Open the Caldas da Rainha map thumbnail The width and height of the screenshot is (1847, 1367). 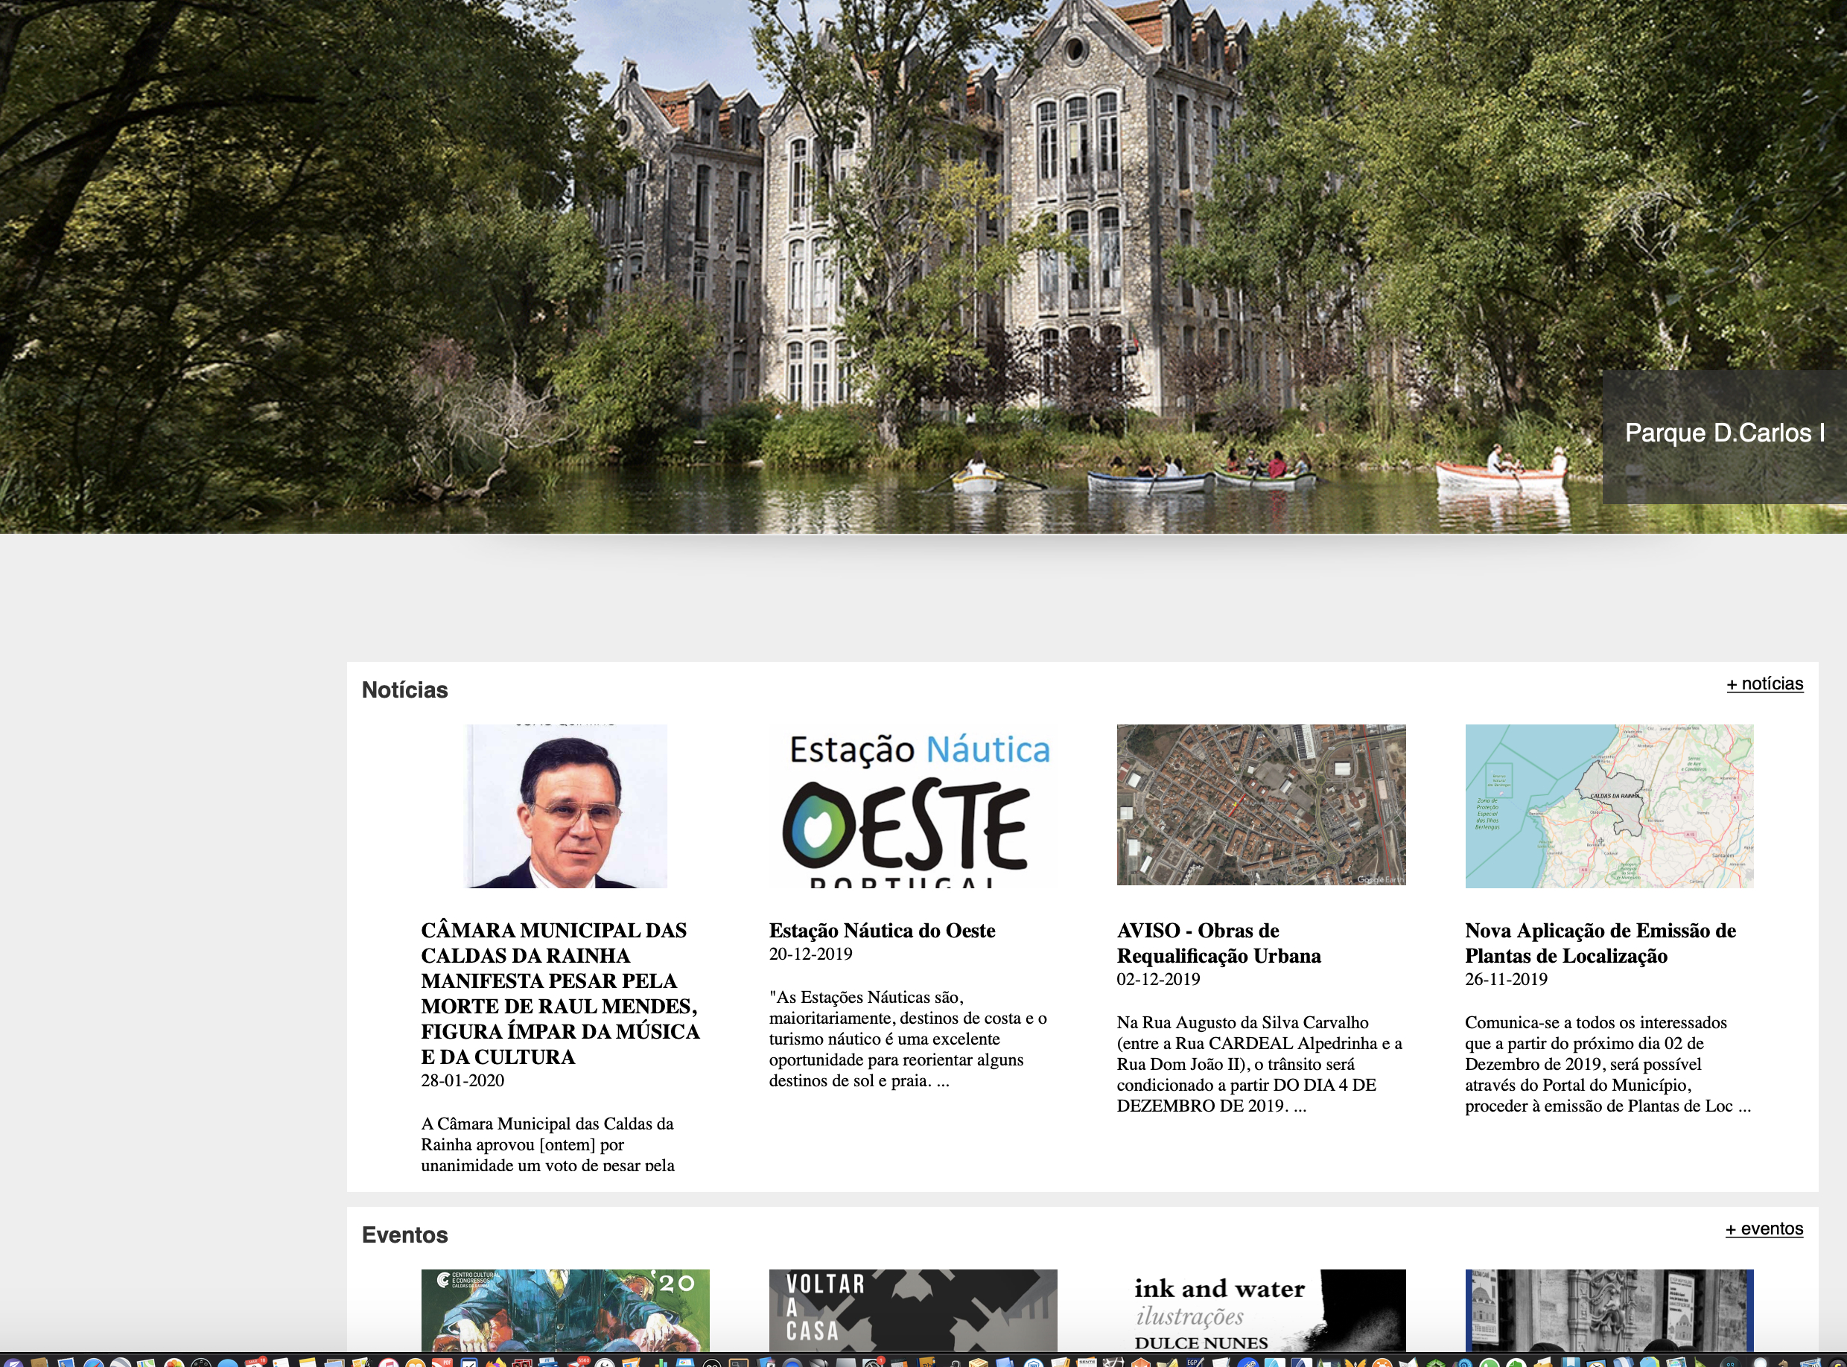tap(1609, 806)
